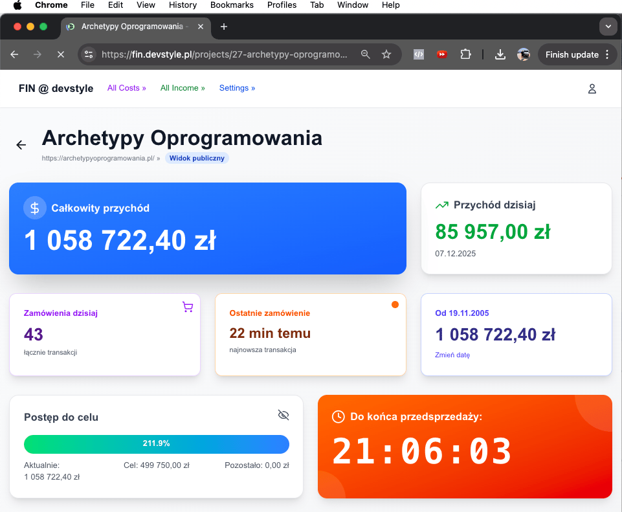Click the back arrow beside Archetypy Oprogramowania
This screenshot has height=512, width=622.
pyautogui.click(x=21, y=145)
